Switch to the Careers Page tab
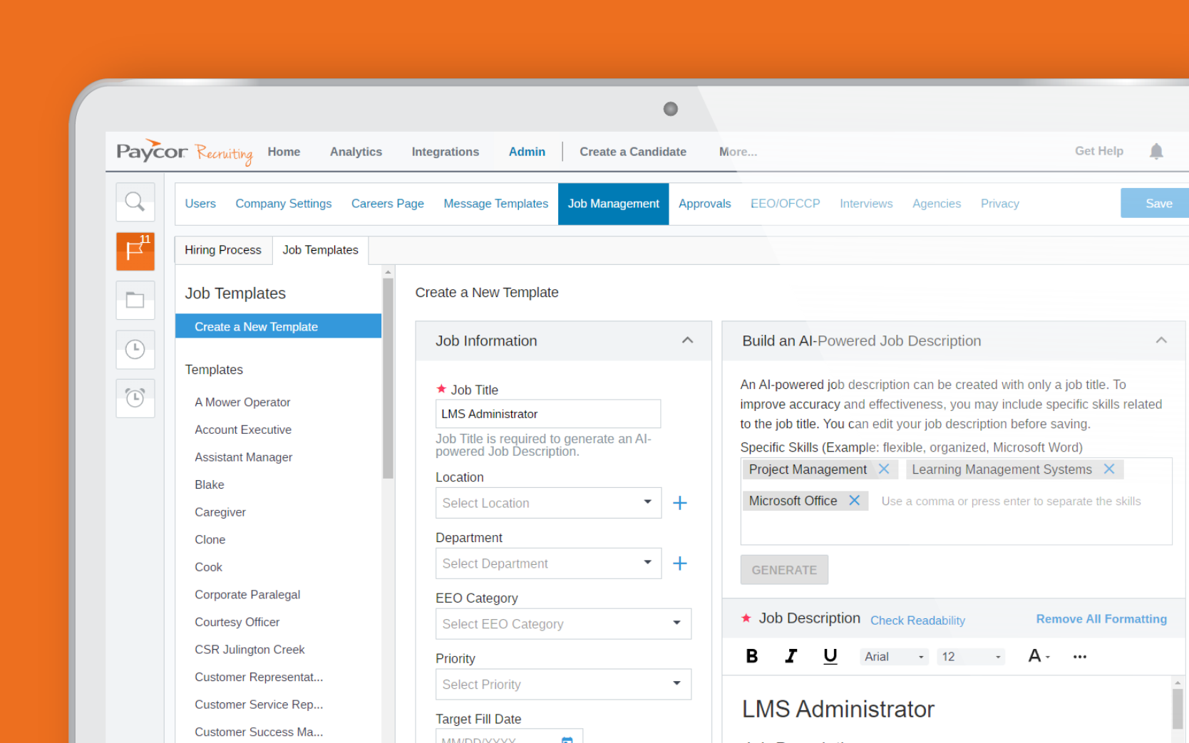The height and width of the screenshot is (743, 1189). (388, 204)
